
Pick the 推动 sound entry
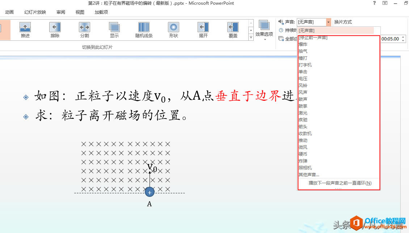pyautogui.click(x=303, y=140)
